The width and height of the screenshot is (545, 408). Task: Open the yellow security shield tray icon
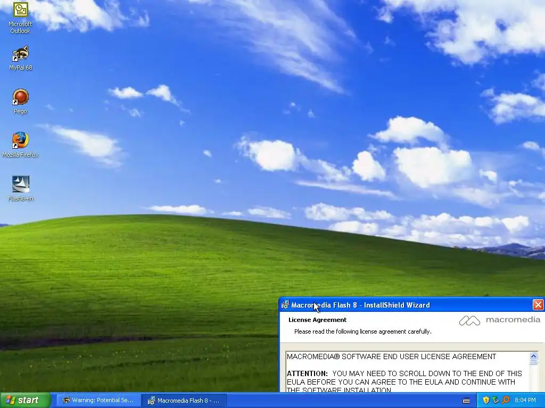485,401
